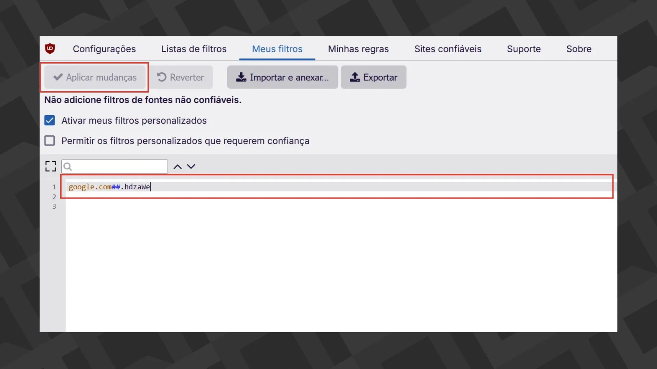Go to the Minhas regras tab

coord(358,49)
